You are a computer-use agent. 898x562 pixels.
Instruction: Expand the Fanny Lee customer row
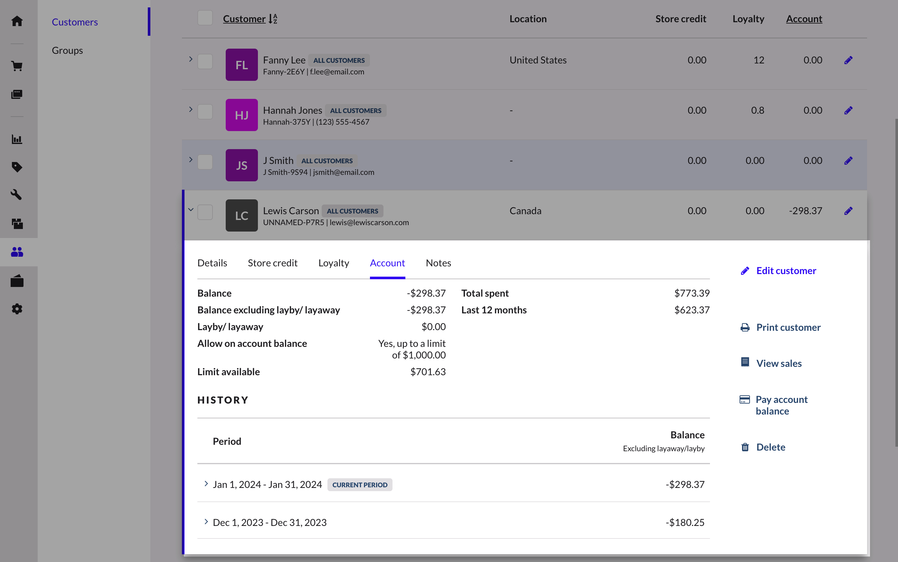pos(191,59)
